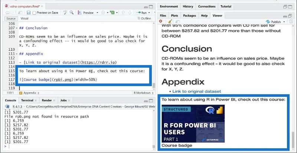Open the Preview dropdown arrow
The height and width of the screenshot is (153, 297).
[97, 13]
